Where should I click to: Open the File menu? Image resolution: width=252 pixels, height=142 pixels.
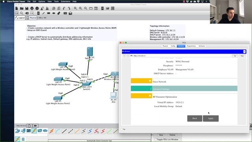(x=29, y=2)
